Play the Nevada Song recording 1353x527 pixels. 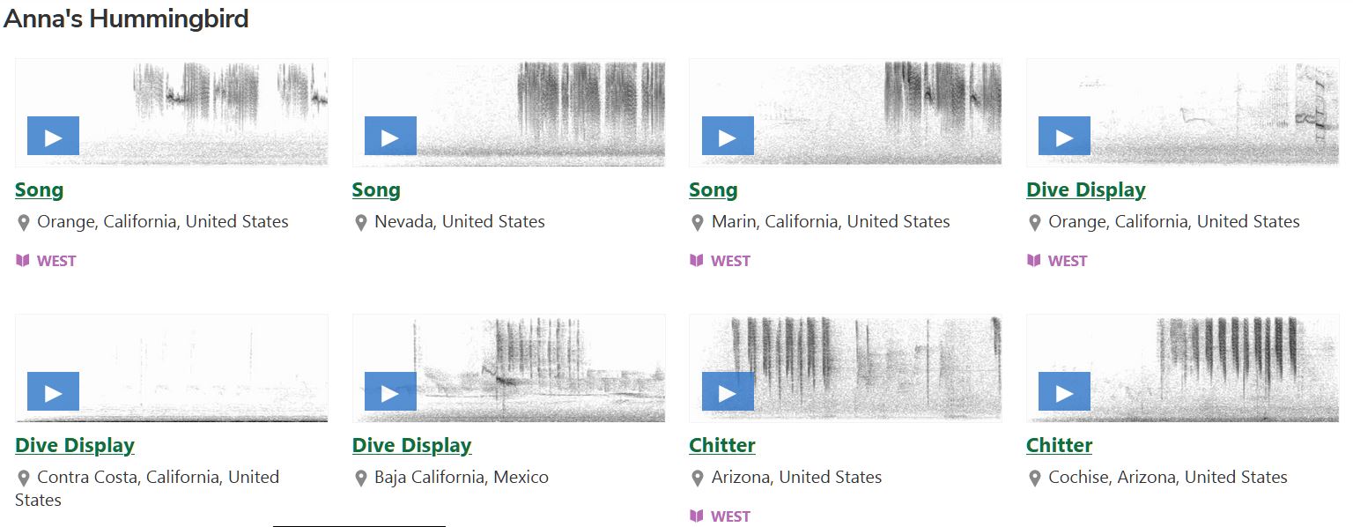[390, 136]
